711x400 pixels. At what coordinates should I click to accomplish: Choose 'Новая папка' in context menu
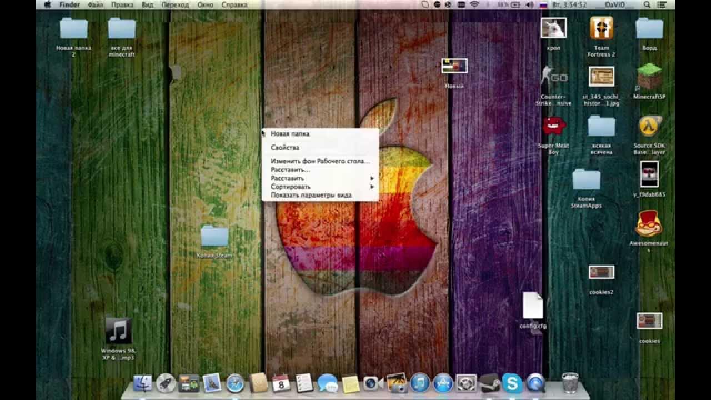click(320, 134)
